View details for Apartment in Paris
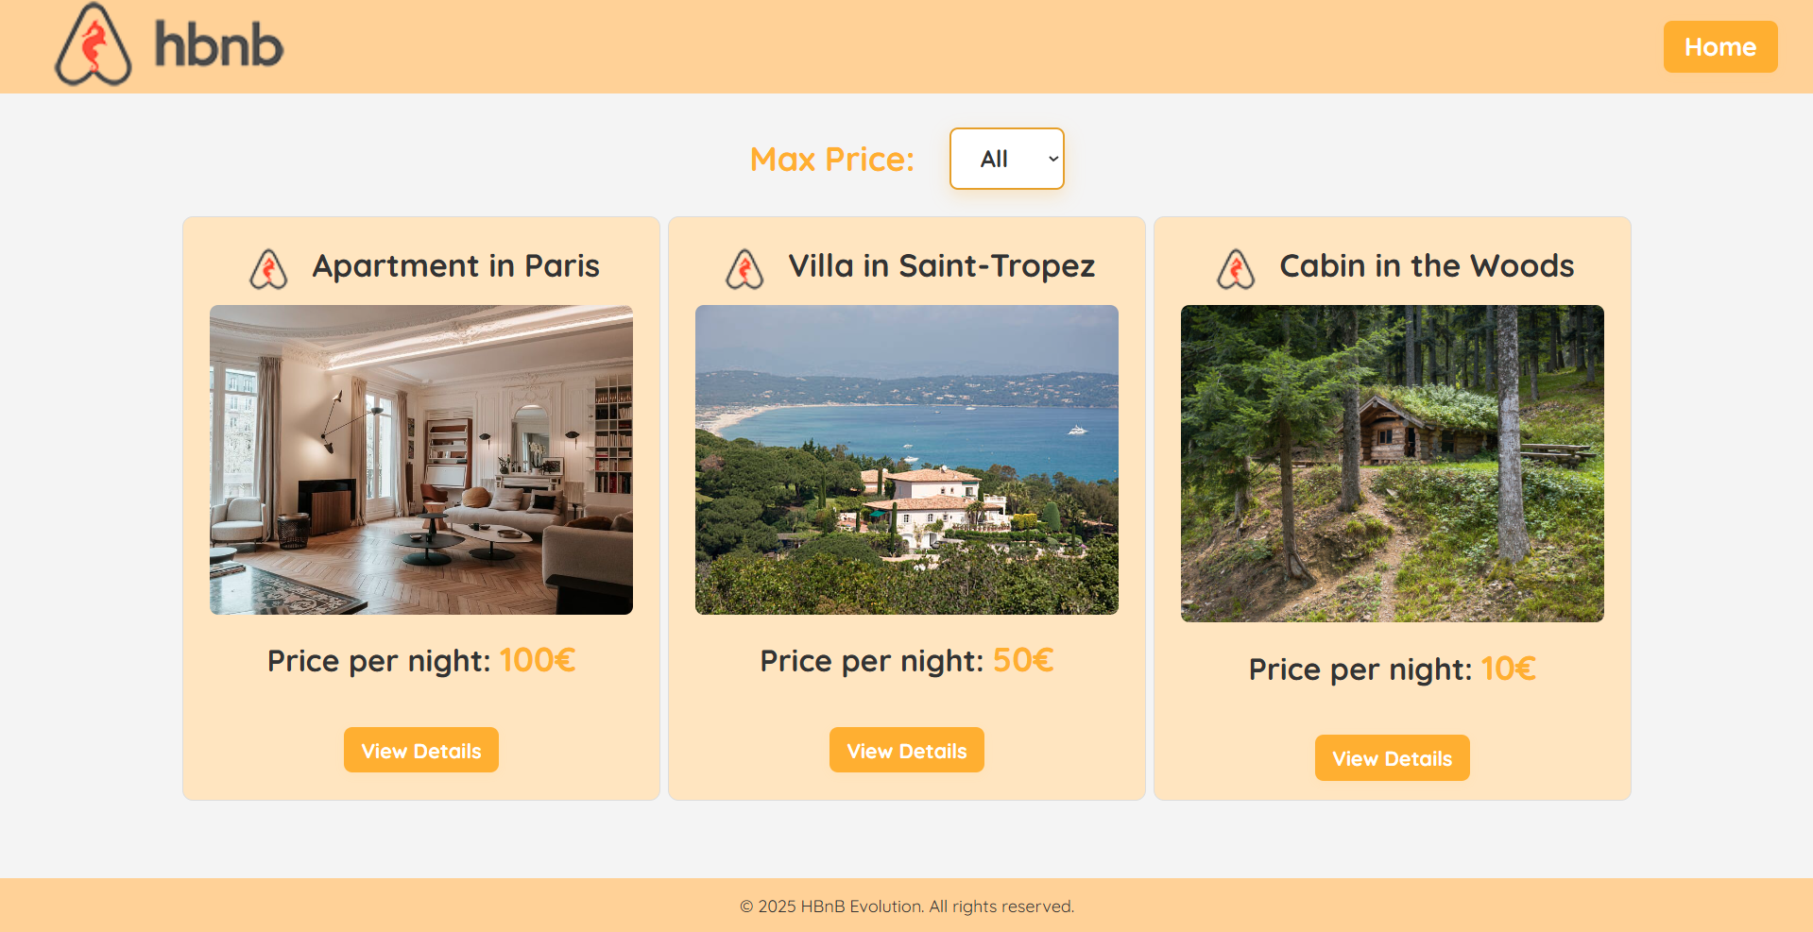This screenshot has width=1813, height=932. 421,751
